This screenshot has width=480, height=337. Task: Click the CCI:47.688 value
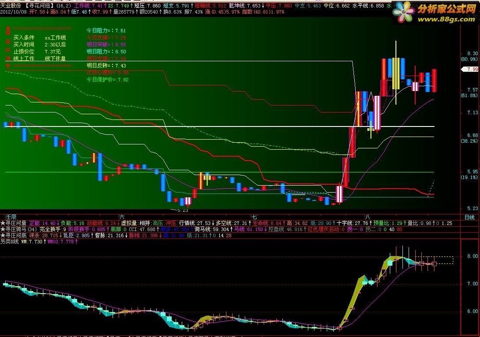click(x=144, y=229)
